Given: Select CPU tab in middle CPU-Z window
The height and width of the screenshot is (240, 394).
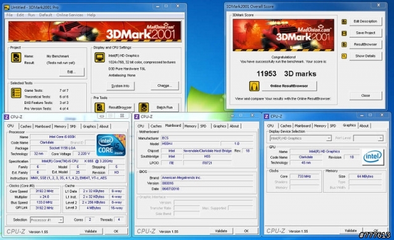Looking at the screenshot, I should coord(141,126).
